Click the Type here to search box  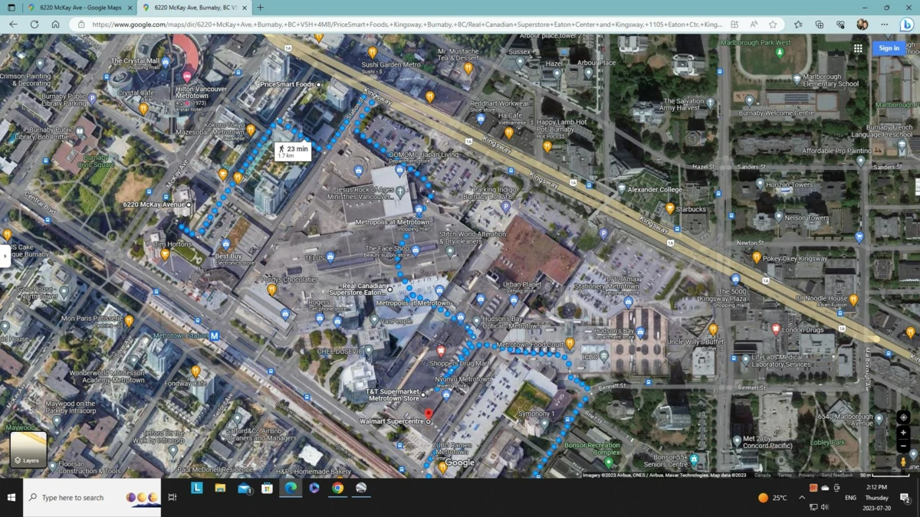coord(92,498)
